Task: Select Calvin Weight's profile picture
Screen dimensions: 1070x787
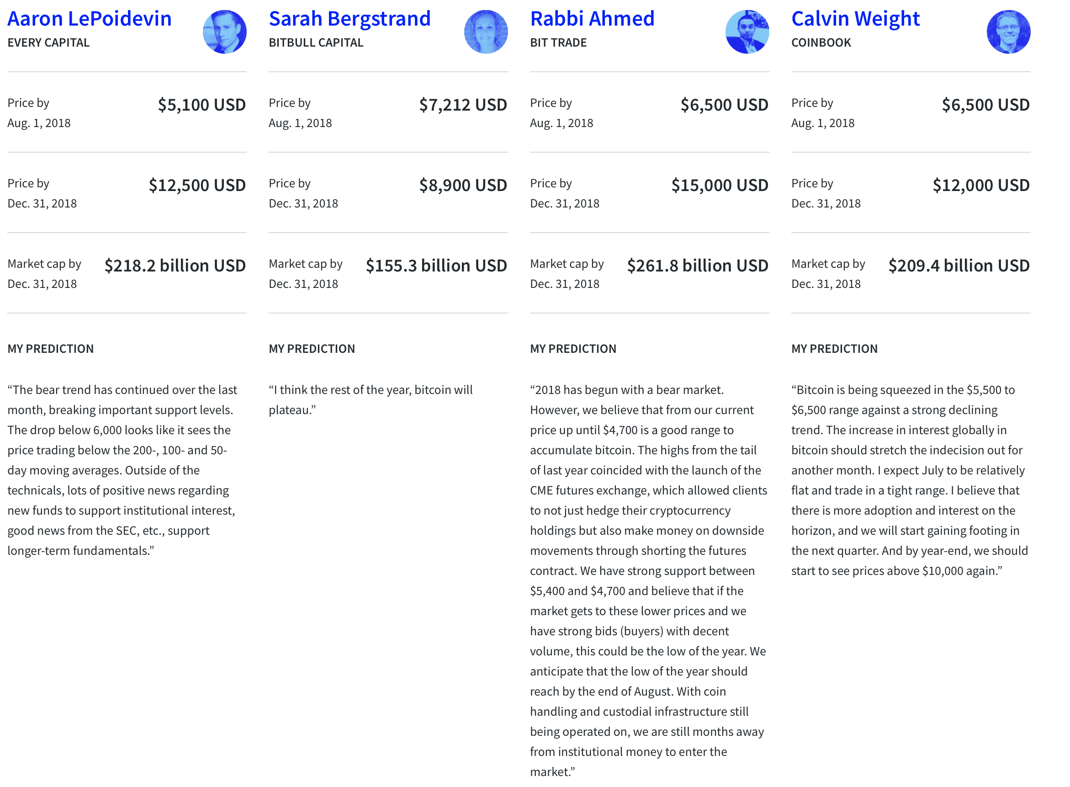Action: (x=1008, y=32)
